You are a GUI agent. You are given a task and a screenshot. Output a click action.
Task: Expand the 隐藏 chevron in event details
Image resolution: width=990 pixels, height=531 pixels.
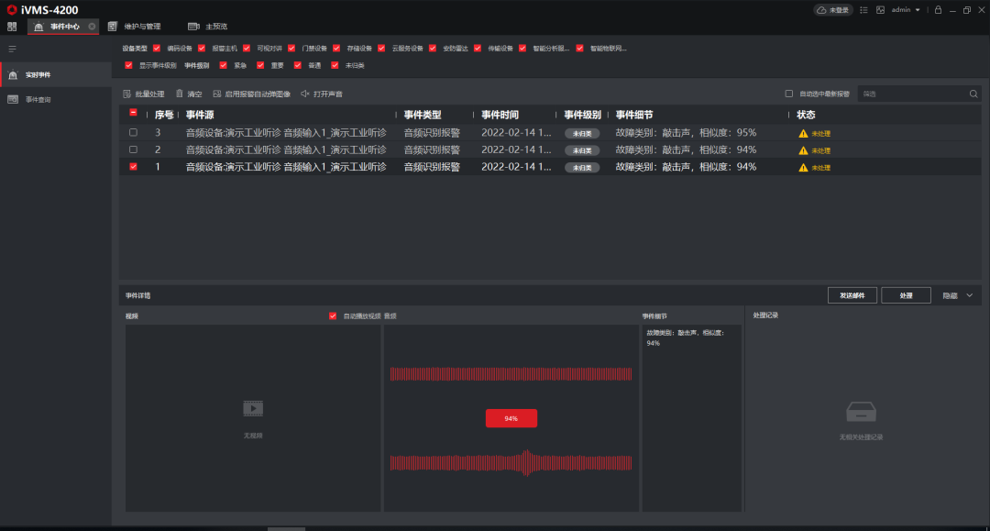[969, 295]
